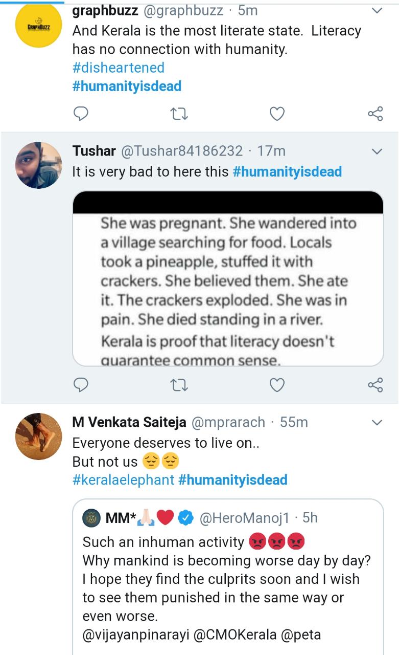The image size is (399, 655).
Task: View M Venkata Saiteja's profile photo
Action: (x=39, y=436)
